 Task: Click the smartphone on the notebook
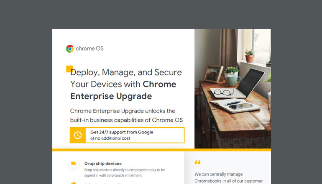point(241,107)
